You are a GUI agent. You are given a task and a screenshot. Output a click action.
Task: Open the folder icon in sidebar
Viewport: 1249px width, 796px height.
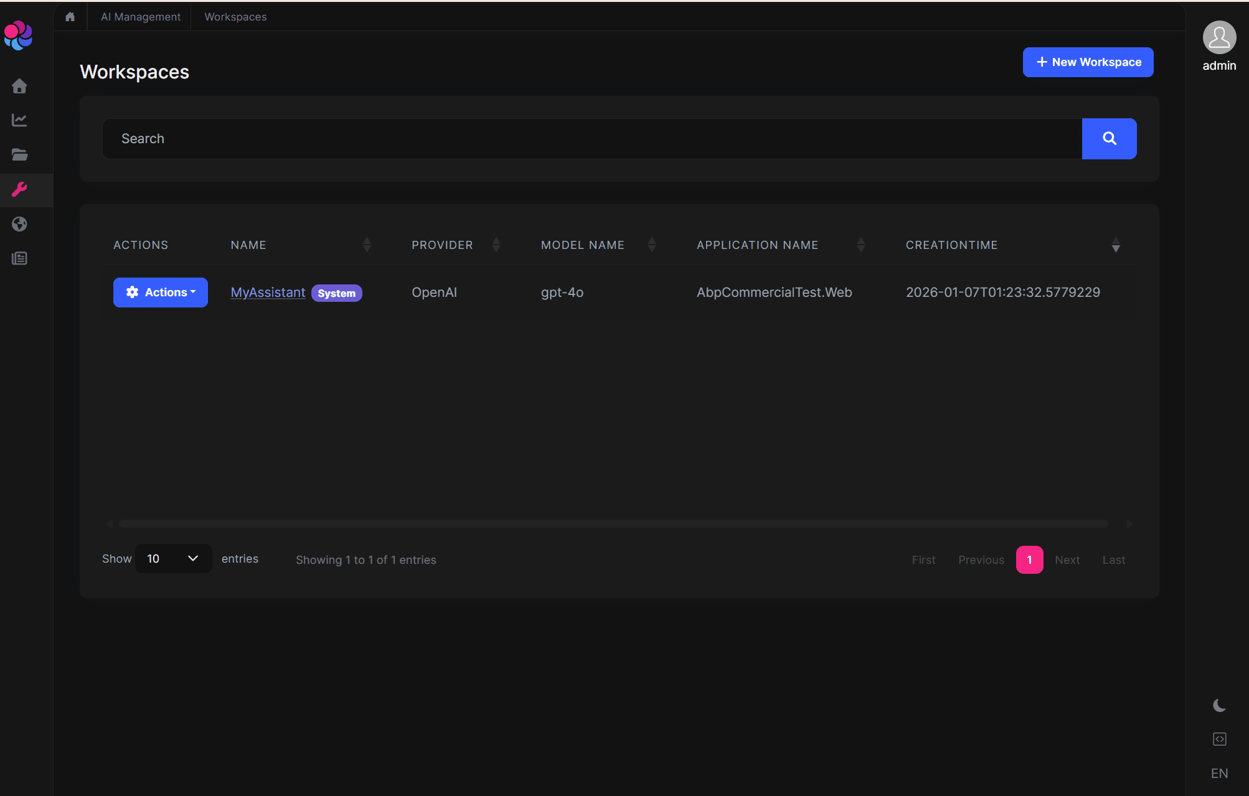(19, 154)
